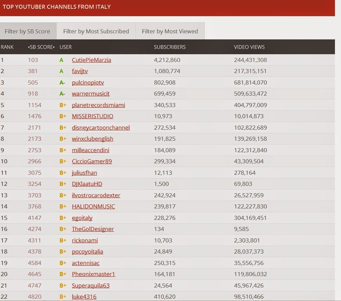Open the ilvostrocarodexter channel link
The height and width of the screenshot is (301, 341).
pos(96,195)
